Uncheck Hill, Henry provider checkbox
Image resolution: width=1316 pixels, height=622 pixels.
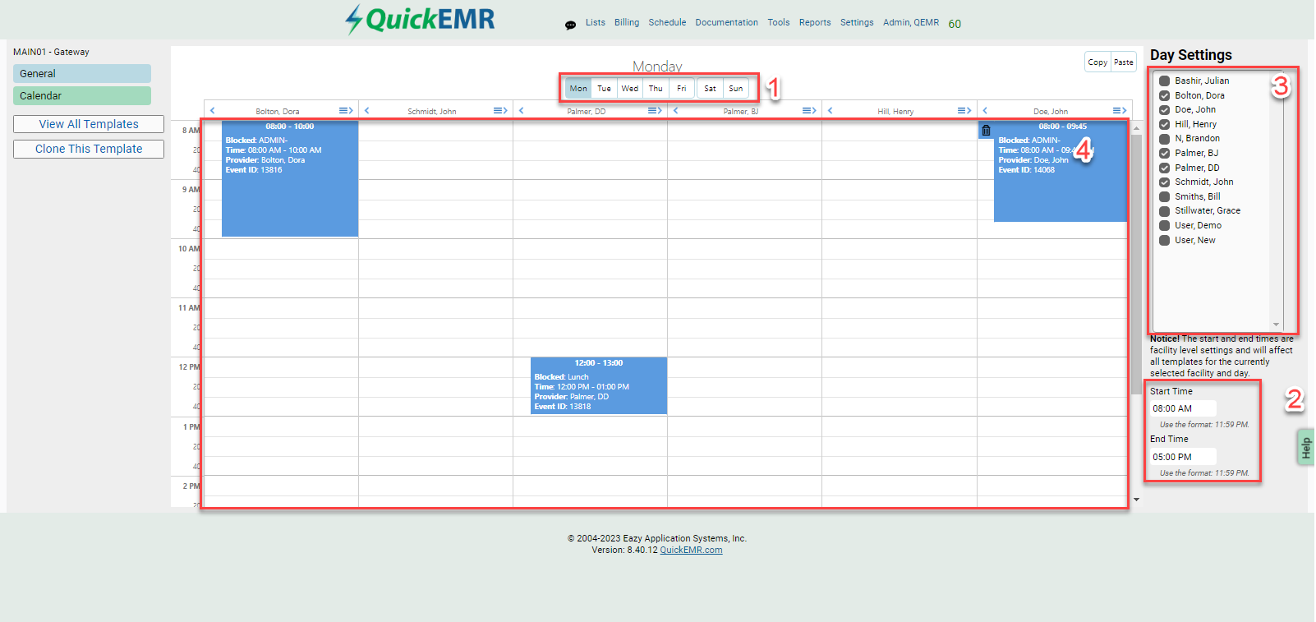[x=1164, y=124]
